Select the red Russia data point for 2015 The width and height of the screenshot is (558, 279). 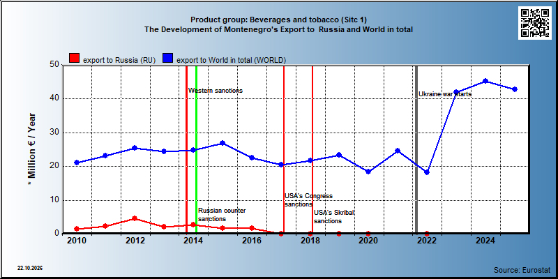[223, 228]
